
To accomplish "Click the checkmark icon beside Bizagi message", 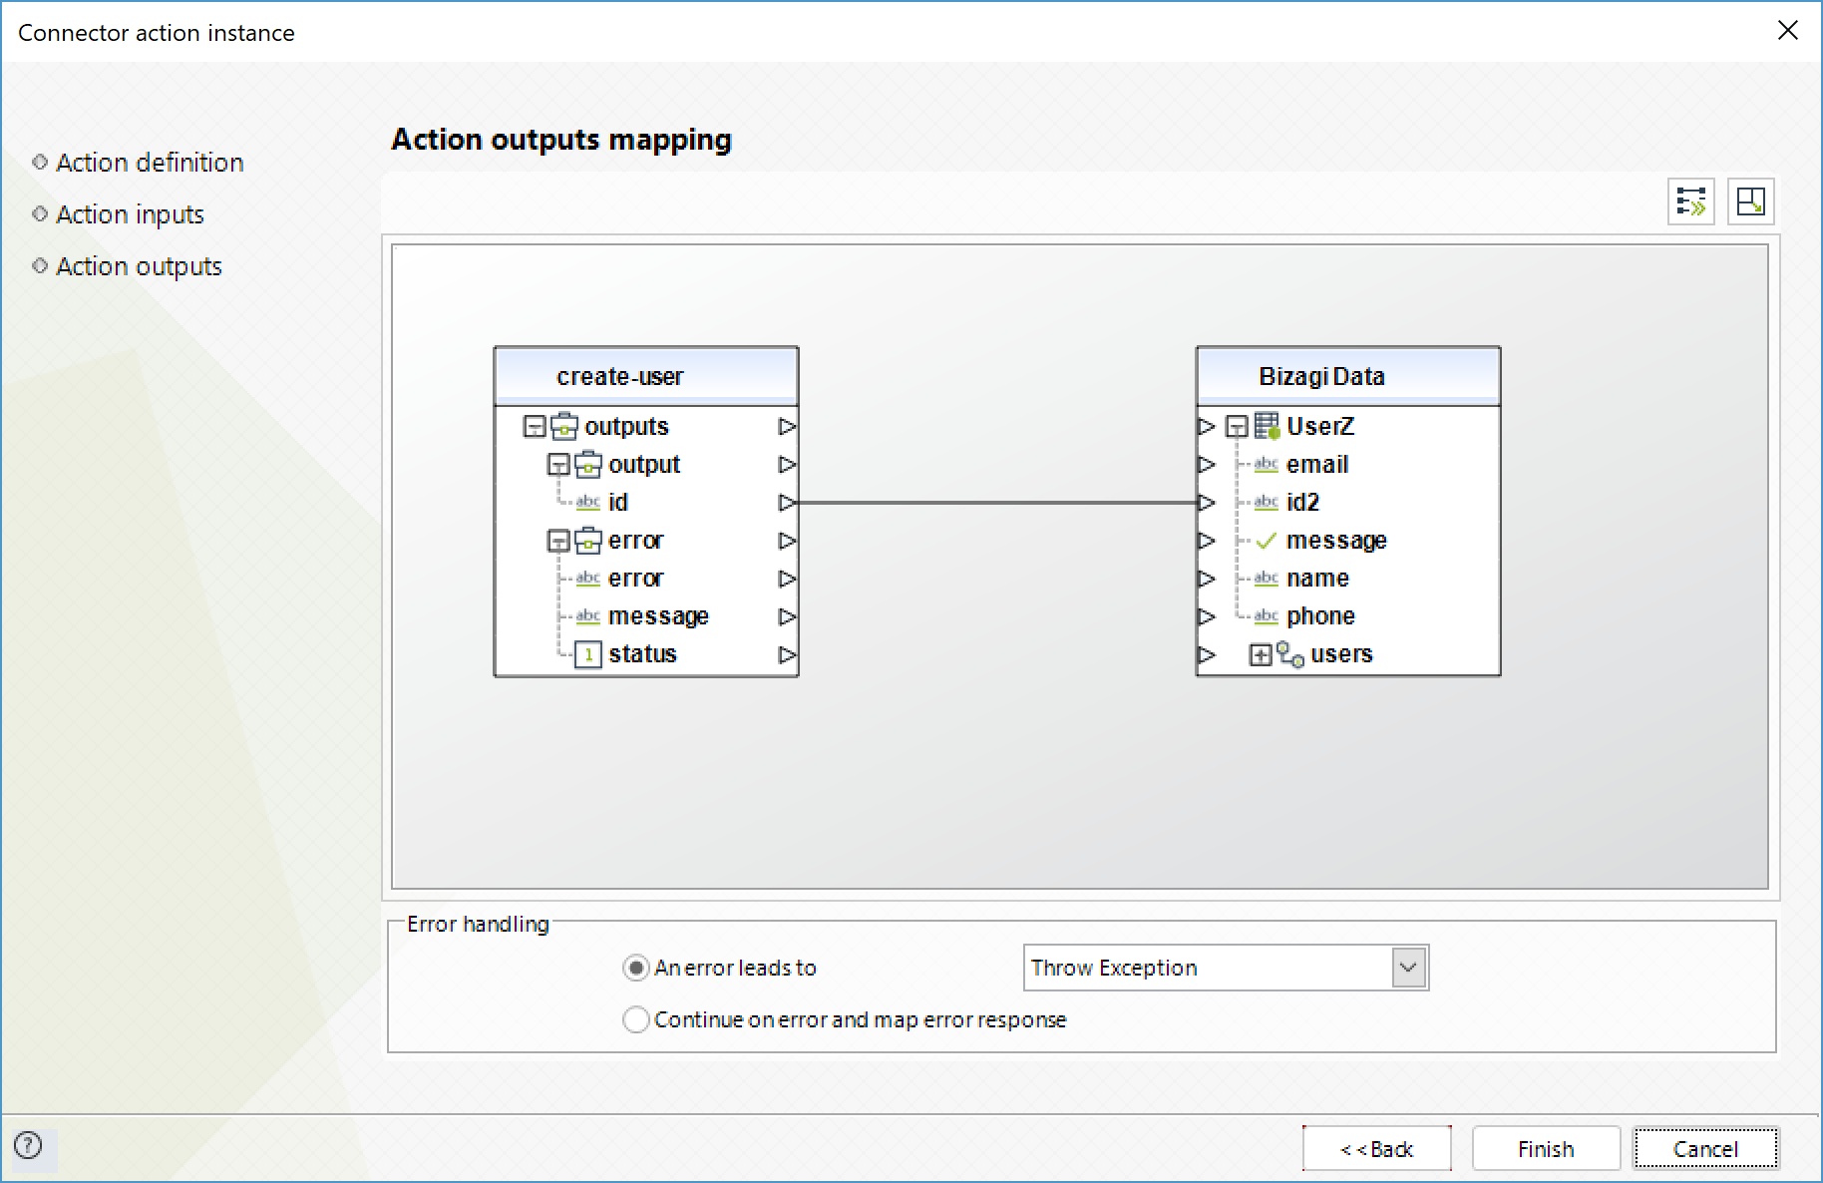I will (1267, 541).
